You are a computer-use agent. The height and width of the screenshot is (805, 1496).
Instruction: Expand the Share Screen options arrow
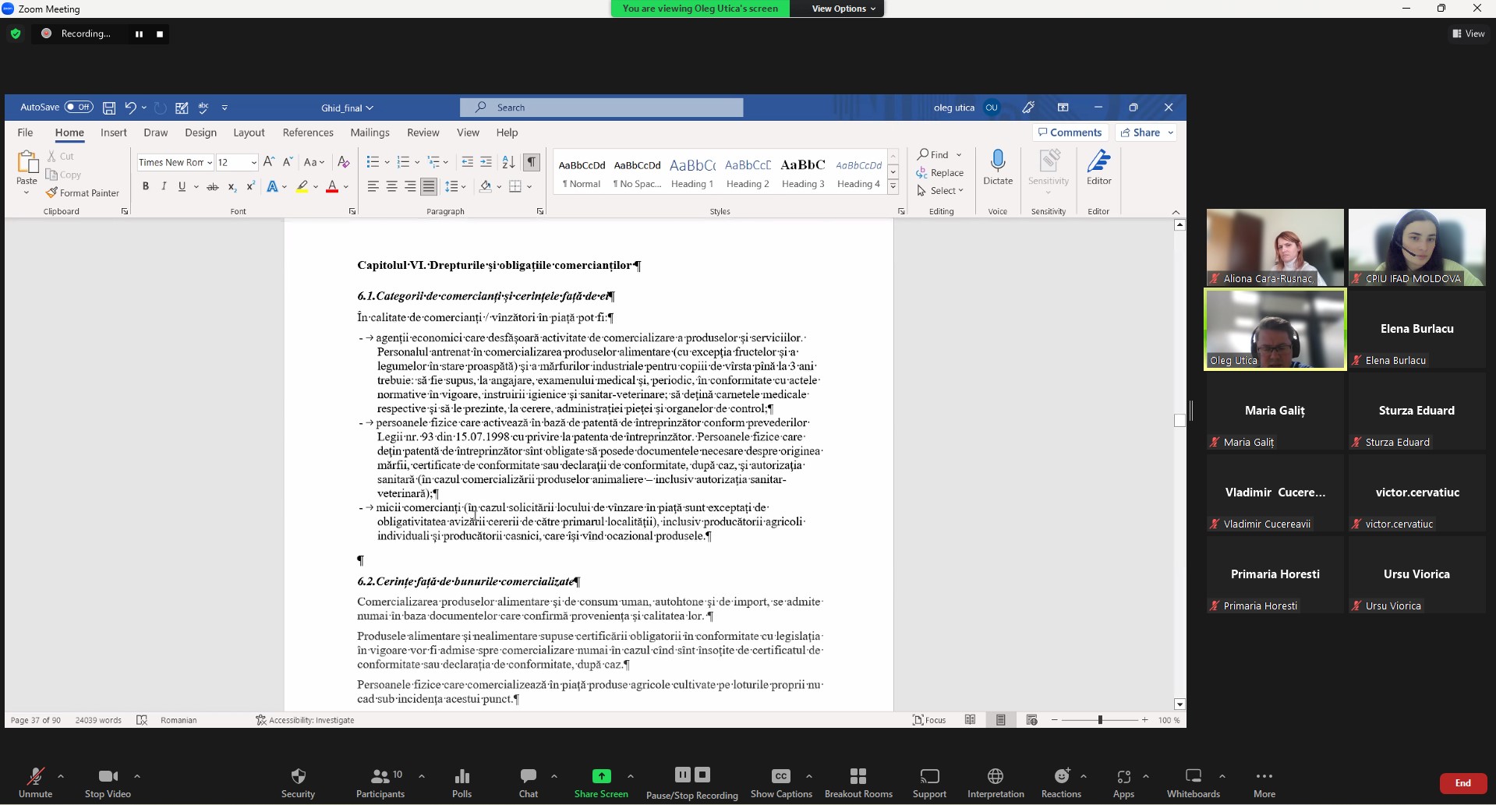click(x=631, y=776)
